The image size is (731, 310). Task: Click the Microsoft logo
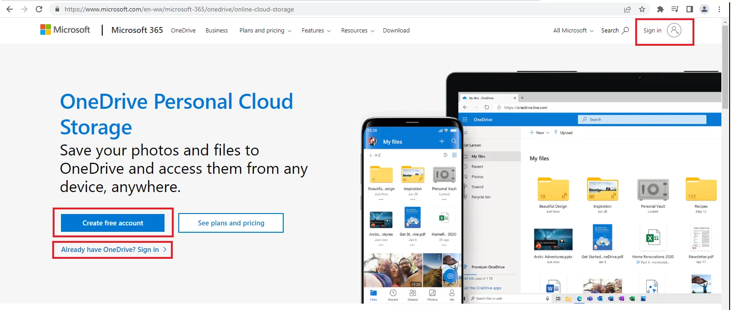(x=65, y=30)
